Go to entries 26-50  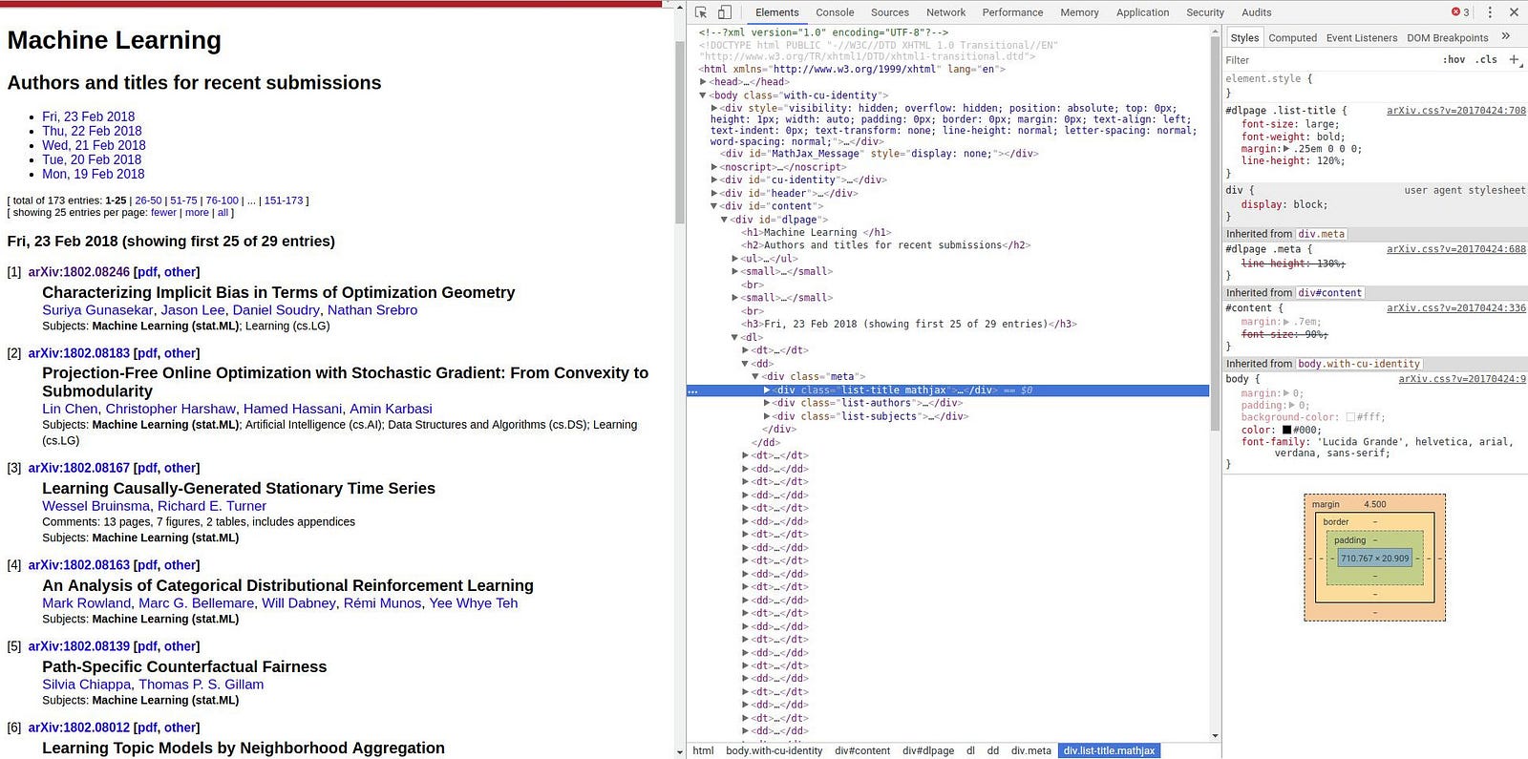click(148, 200)
